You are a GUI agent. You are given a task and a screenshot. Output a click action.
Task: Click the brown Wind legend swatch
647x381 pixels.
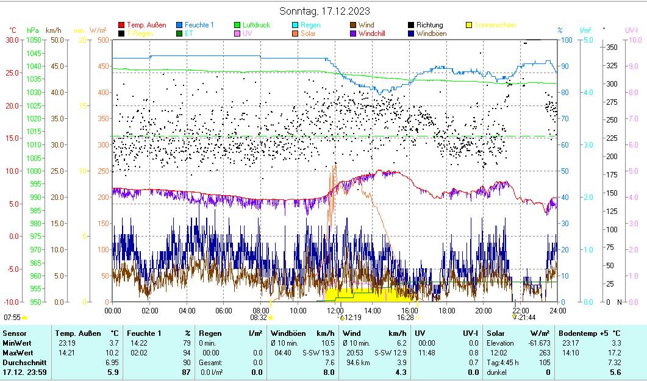point(353,25)
